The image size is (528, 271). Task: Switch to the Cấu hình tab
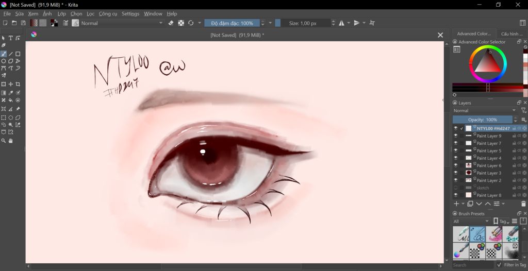tap(512, 33)
